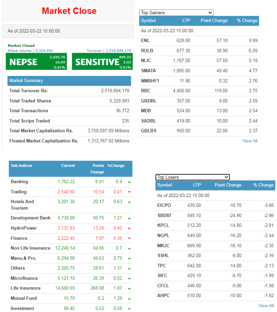The width and height of the screenshot is (277, 312).
Task: Click the Investment up arrow icon
Action: click(129, 309)
